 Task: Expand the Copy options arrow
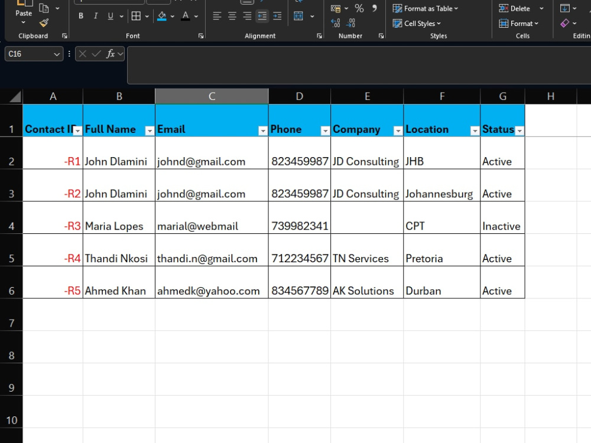pyautogui.click(x=57, y=8)
